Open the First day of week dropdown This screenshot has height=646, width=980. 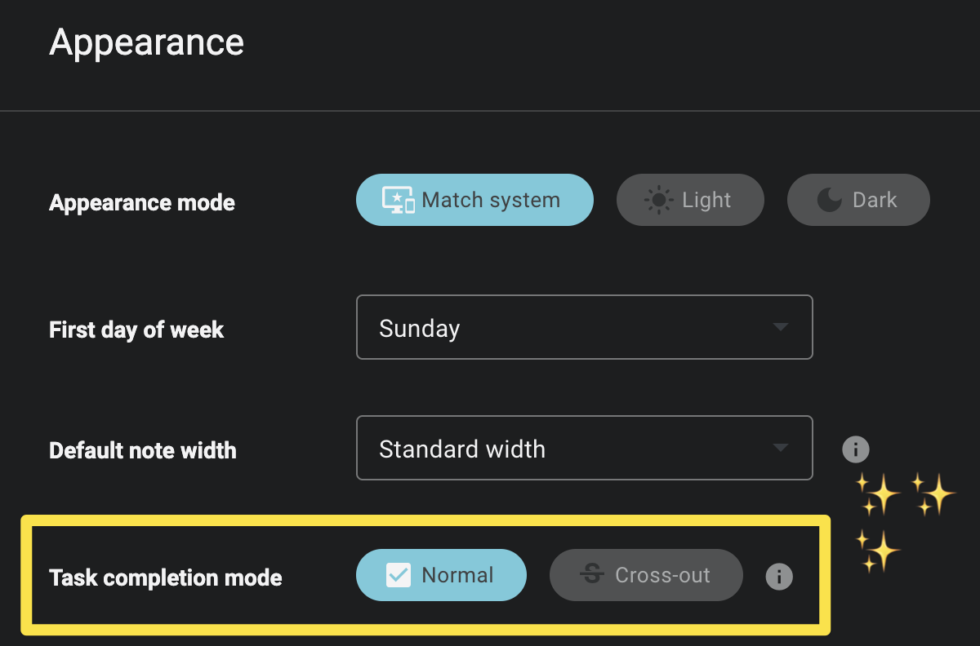pos(584,327)
